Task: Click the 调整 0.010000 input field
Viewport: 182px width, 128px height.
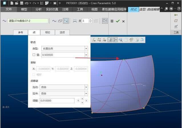Action: [x=57, y=101]
